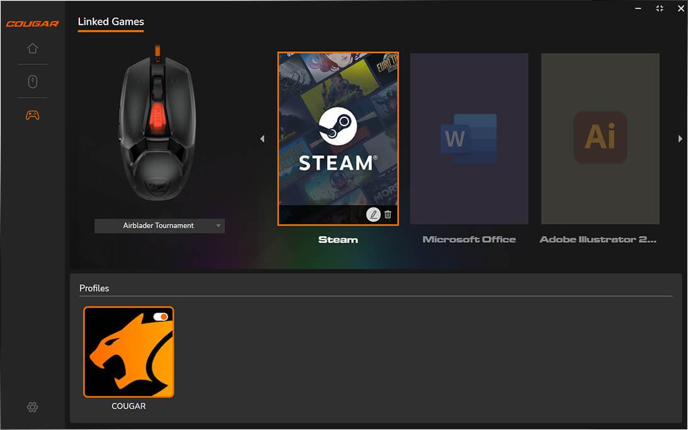Minimize the Cougar window

click(x=638, y=8)
